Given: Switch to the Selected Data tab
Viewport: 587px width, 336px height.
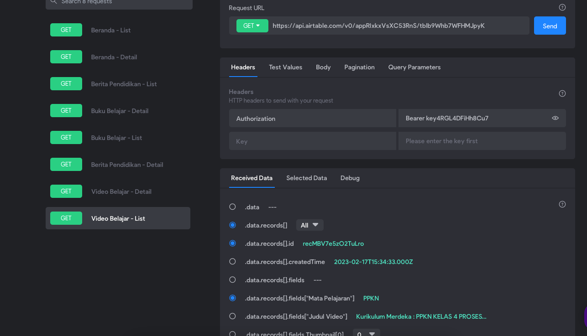Looking at the screenshot, I should [x=306, y=178].
